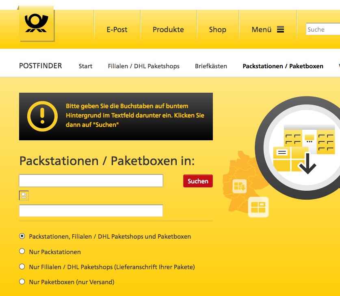Select the Packstationen / Paketboxen tab
The height and width of the screenshot is (296, 340).
click(283, 66)
